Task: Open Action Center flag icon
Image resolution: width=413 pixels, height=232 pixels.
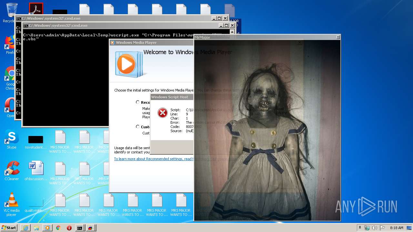Action: tap(382, 228)
